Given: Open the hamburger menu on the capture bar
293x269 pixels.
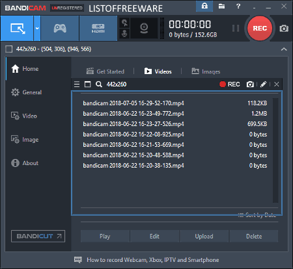Looking at the screenshot, I should tap(77, 84).
